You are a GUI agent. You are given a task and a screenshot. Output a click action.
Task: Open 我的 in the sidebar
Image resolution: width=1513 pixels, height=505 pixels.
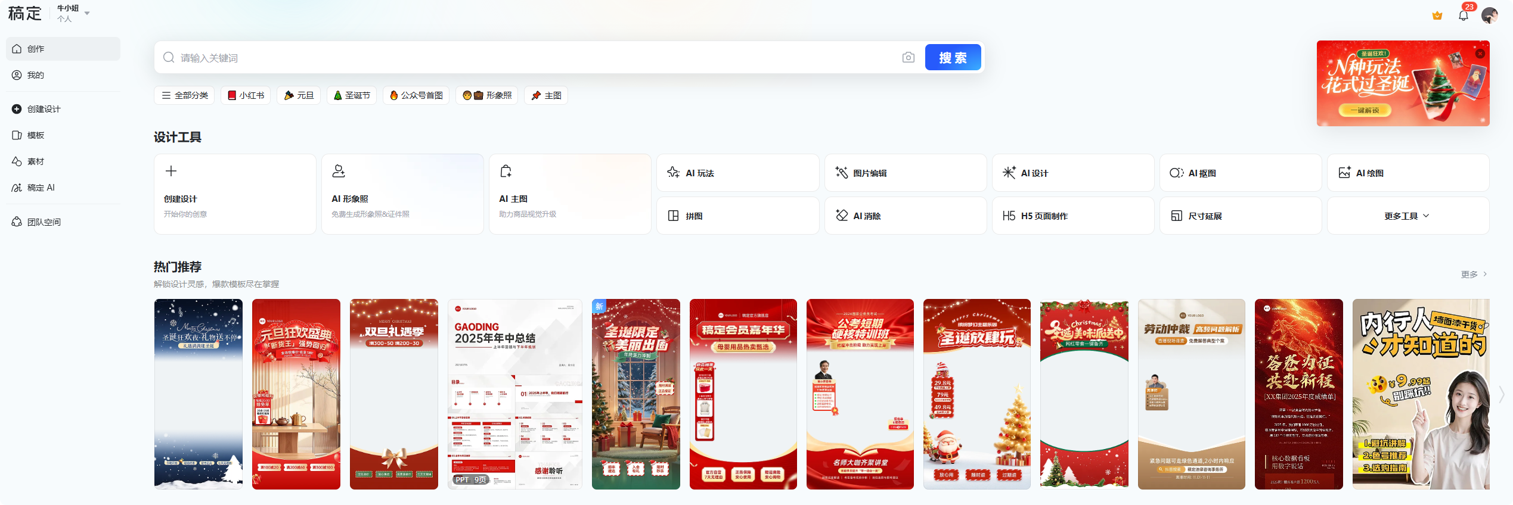point(63,75)
